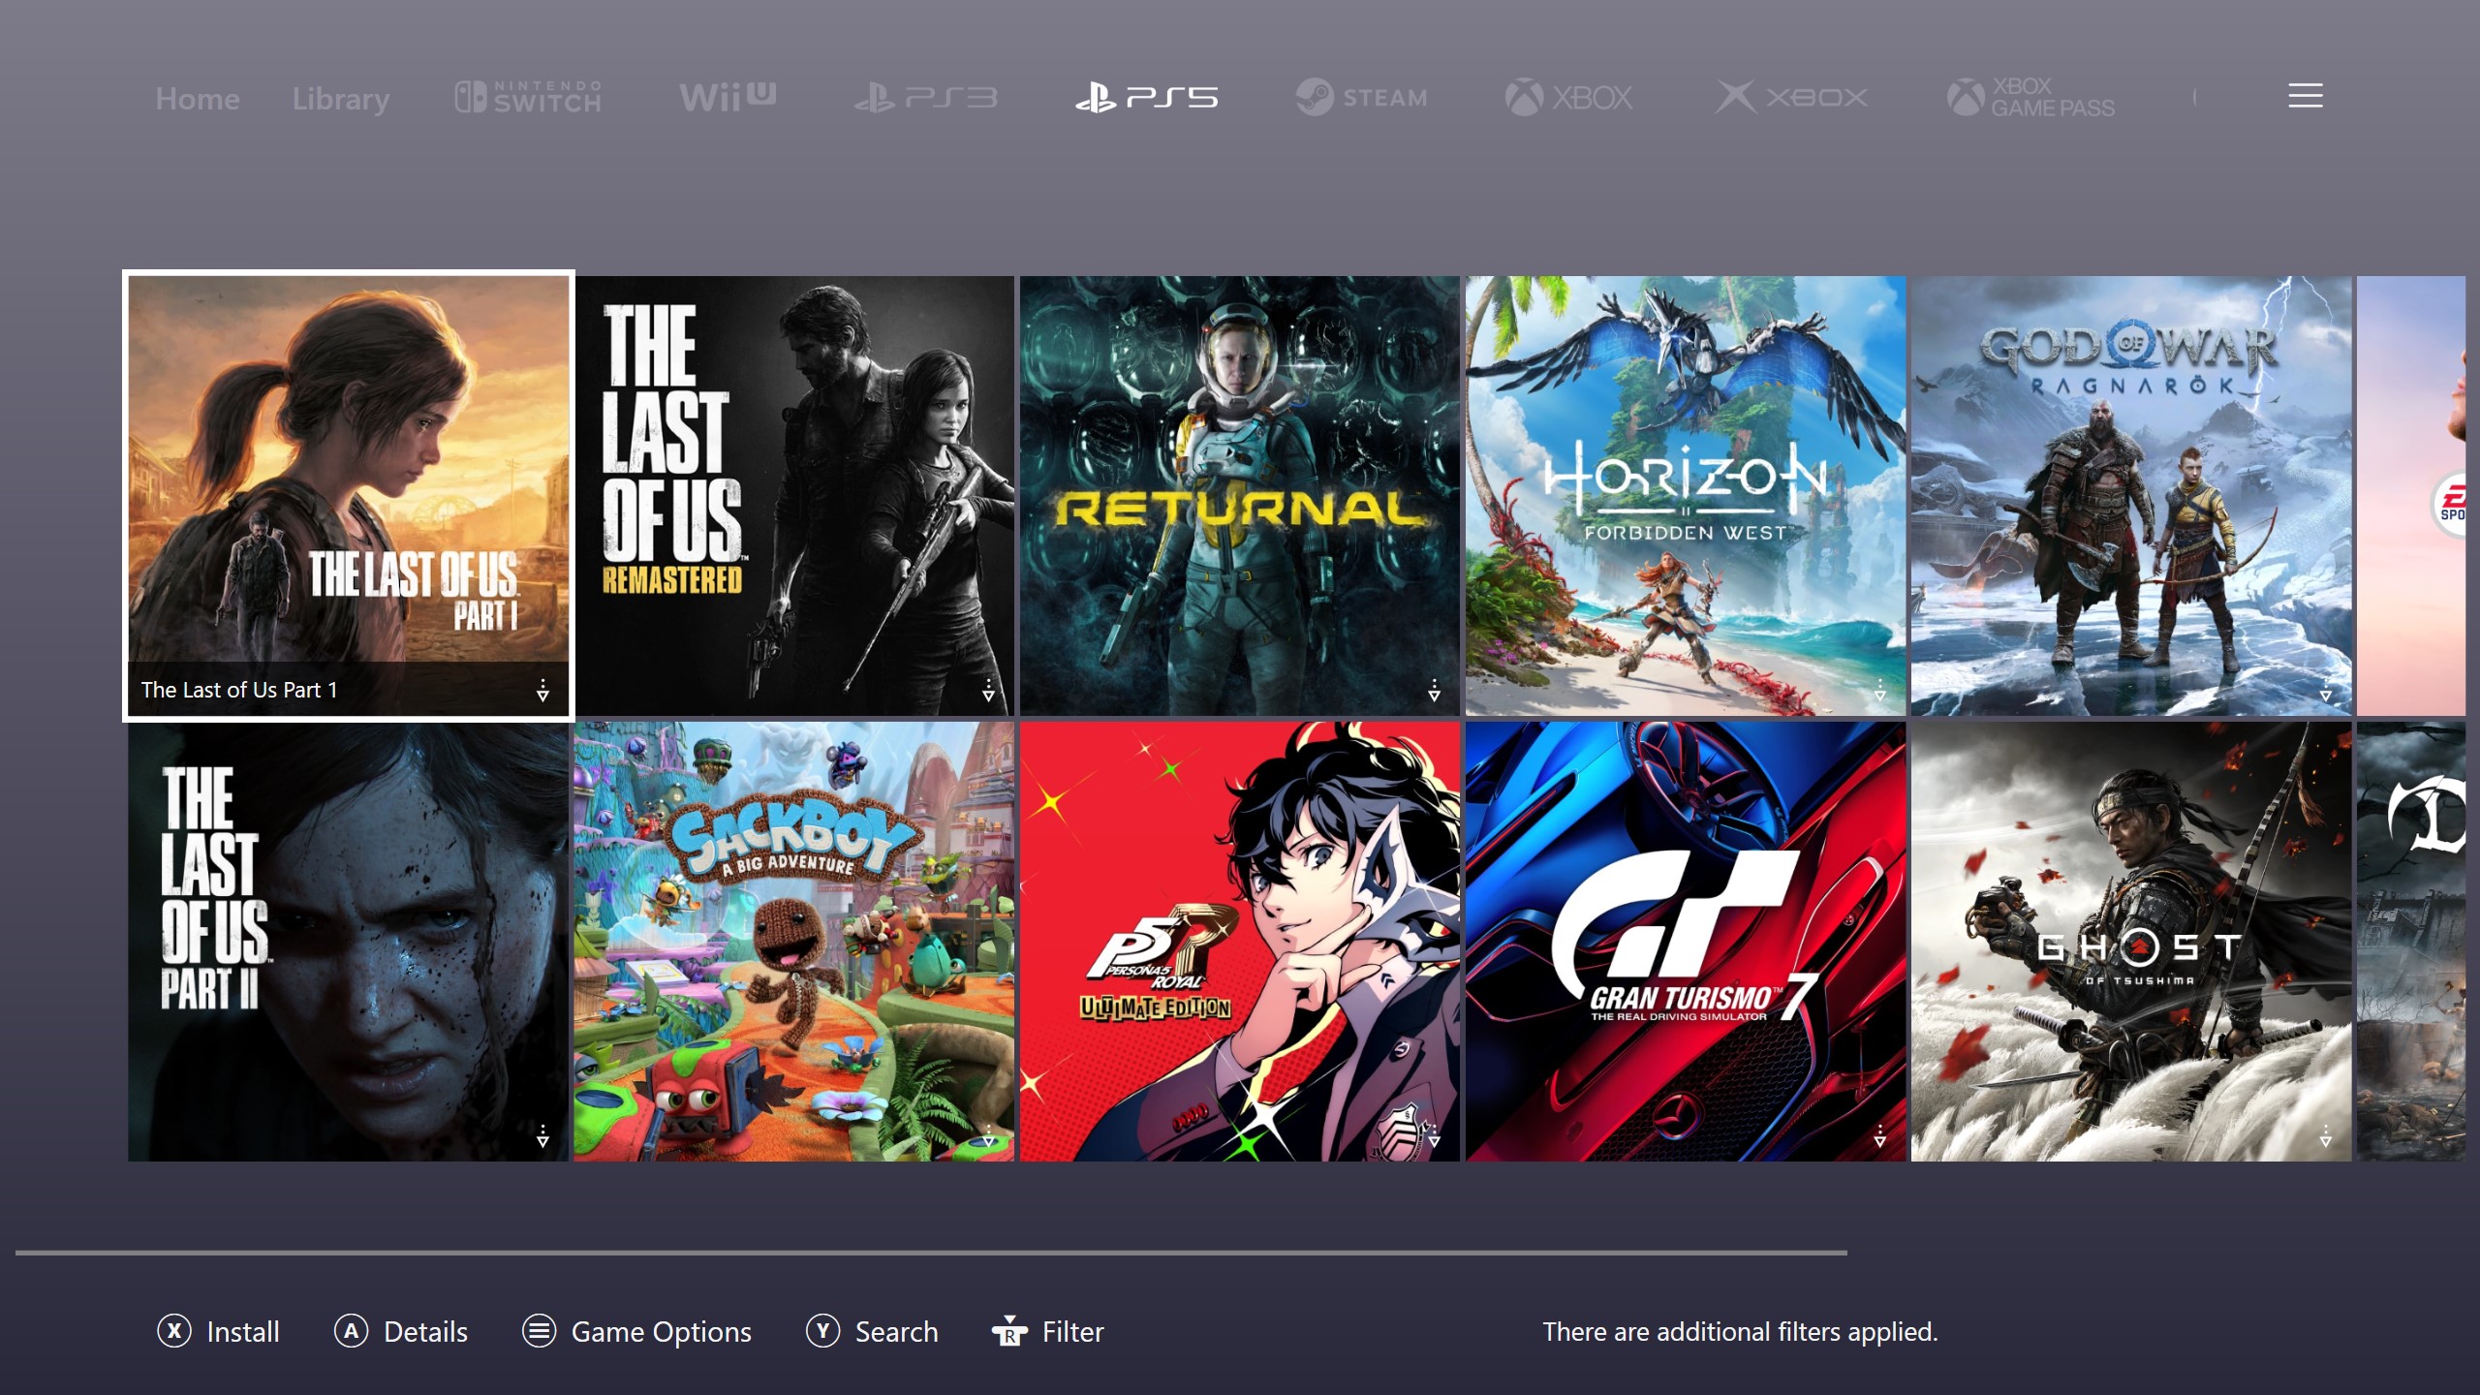Select the Xbox Game Pass icon
The image size is (2480, 1395).
click(2030, 95)
